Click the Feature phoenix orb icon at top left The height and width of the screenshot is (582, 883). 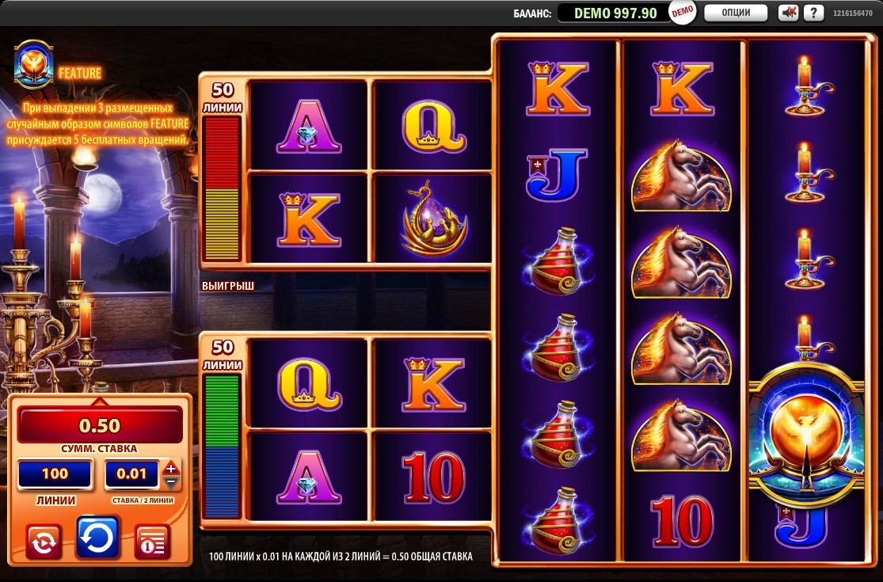pyautogui.click(x=34, y=64)
